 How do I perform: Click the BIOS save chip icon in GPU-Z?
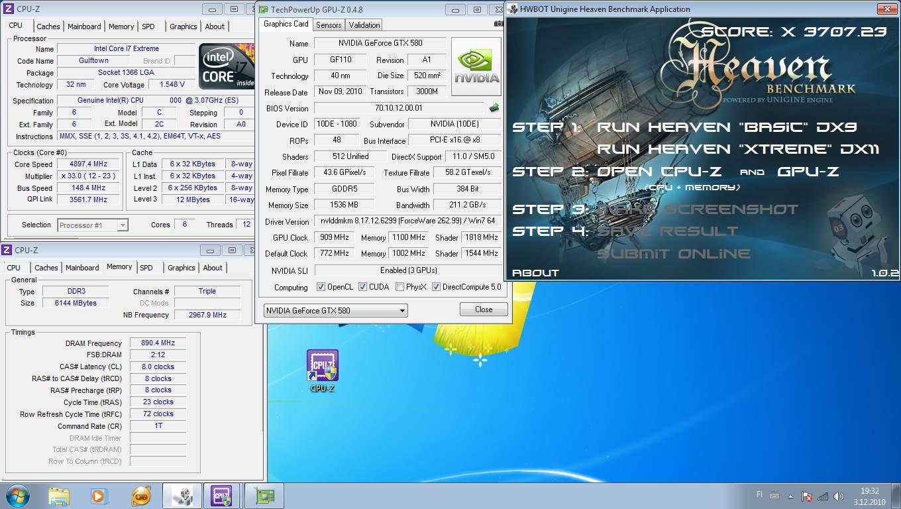(x=494, y=108)
